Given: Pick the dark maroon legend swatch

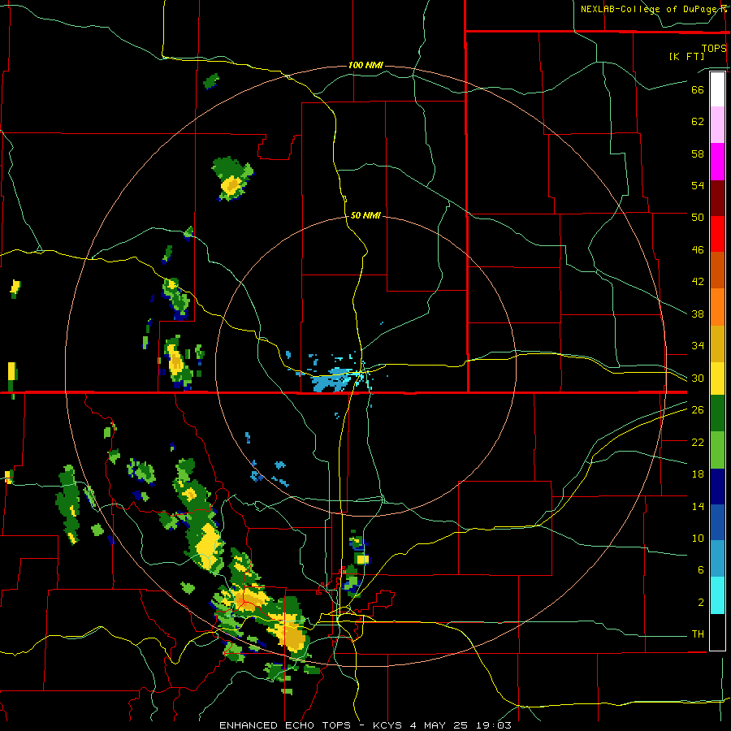Looking at the screenshot, I should pyautogui.click(x=717, y=198).
